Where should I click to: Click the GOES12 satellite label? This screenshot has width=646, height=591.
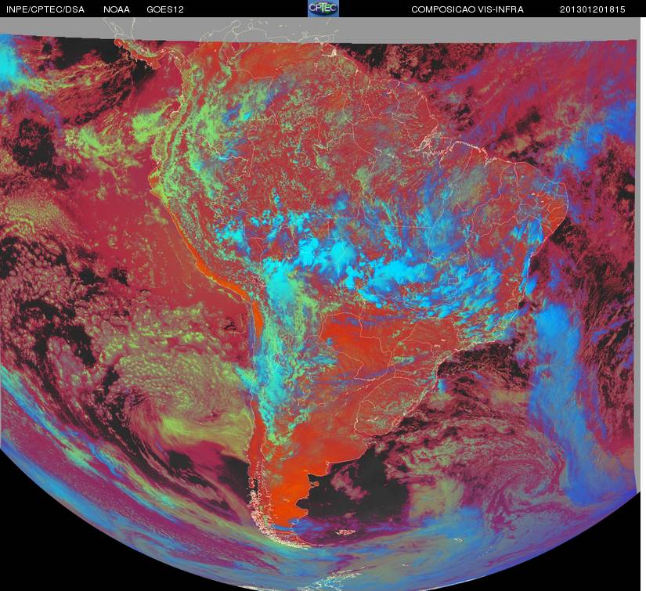pyautogui.click(x=165, y=9)
